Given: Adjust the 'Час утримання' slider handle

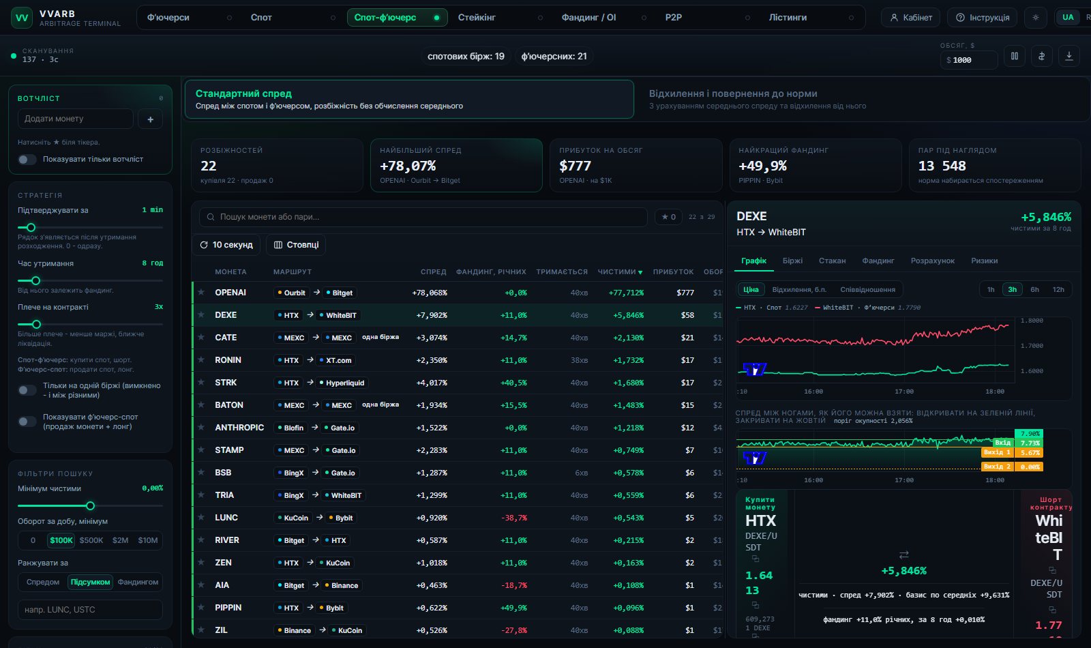Looking at the screenshot, I should click(x=35, y=280).
